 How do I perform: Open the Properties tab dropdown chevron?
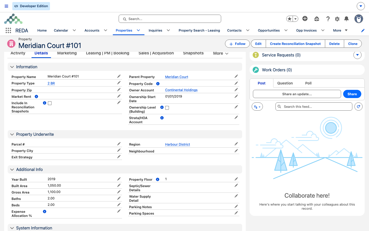point(138,30)
